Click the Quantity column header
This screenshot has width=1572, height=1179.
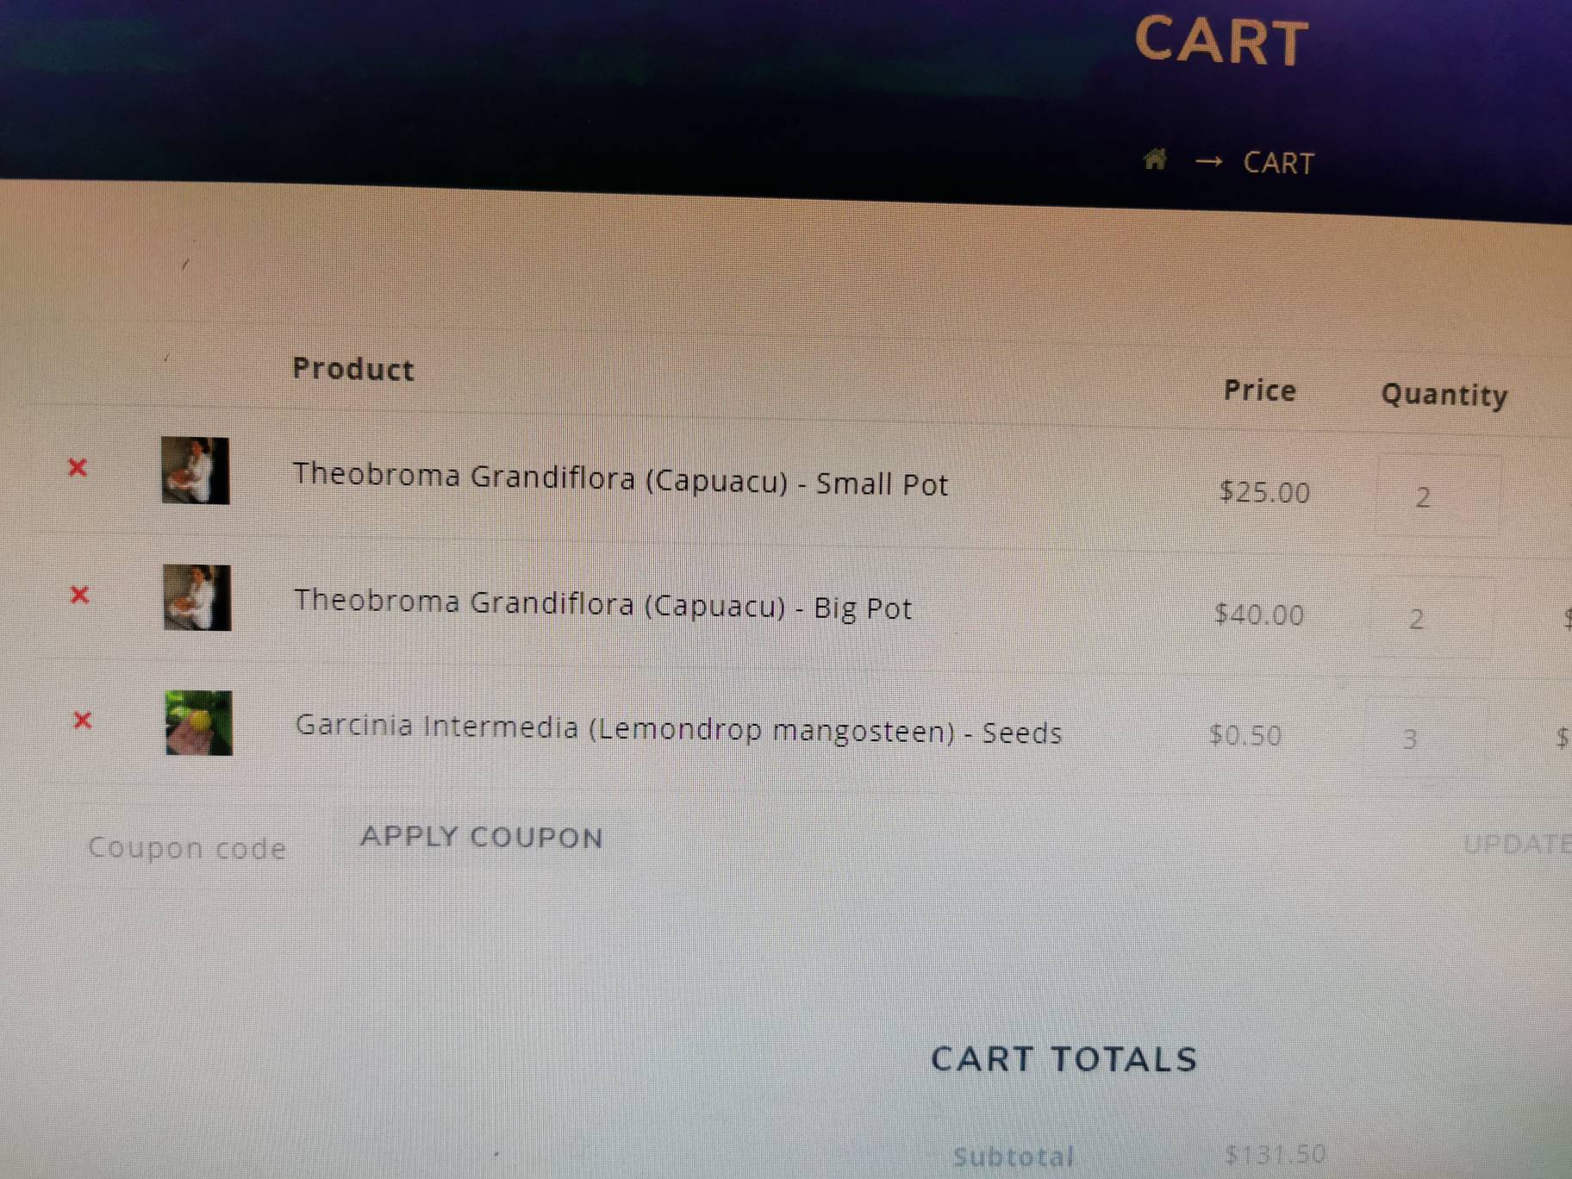tap(1444, 395)
